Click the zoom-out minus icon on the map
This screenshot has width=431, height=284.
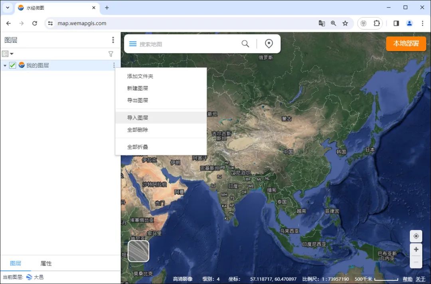coord(416,262)
